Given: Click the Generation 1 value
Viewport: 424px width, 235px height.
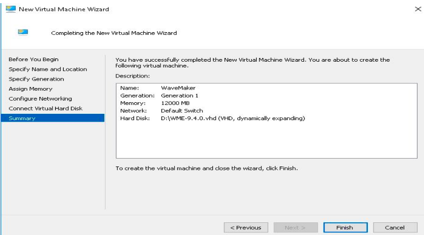Looking at the screenshot, I should [180, 95].
